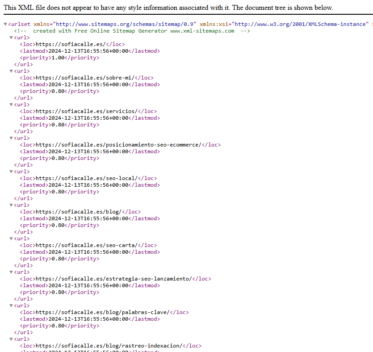Collapse the url entry for posicionamiento-seo-ecommerce
The height and width of the screenshot is (352, 373).
click(11, 138)
